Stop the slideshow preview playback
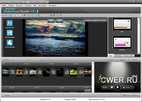 tap(112, 87)
